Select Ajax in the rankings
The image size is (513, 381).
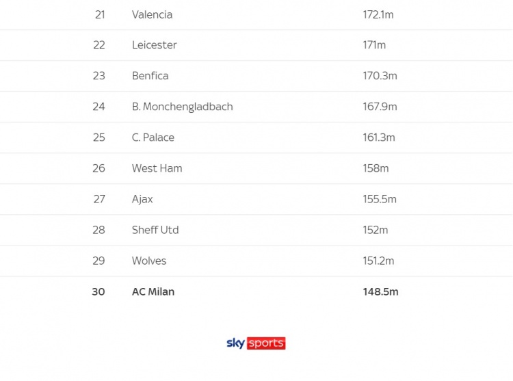pyautogui.click(x=142, y=199)
